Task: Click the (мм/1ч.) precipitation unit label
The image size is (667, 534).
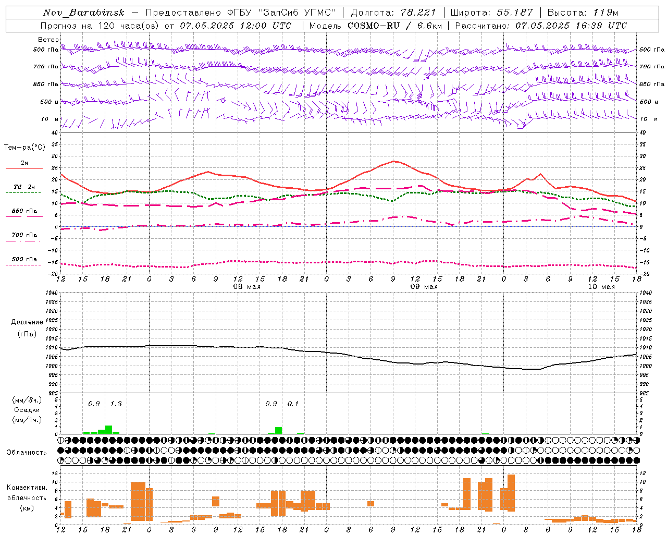Action: click(27, 420)
